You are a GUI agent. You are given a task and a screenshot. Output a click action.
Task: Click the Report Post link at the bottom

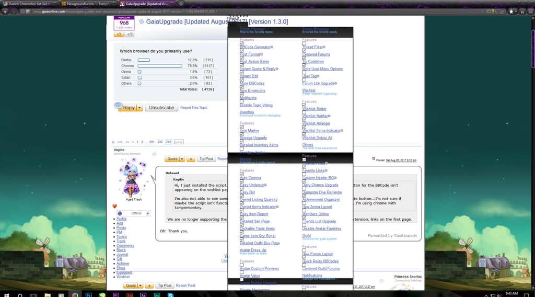tap(185, 285)
